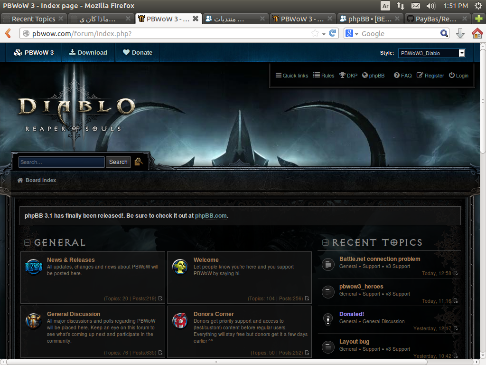Click the Donate heart link
Image resolution: width=486 pixels, height=365 pixels.
(x=137, y=53)
